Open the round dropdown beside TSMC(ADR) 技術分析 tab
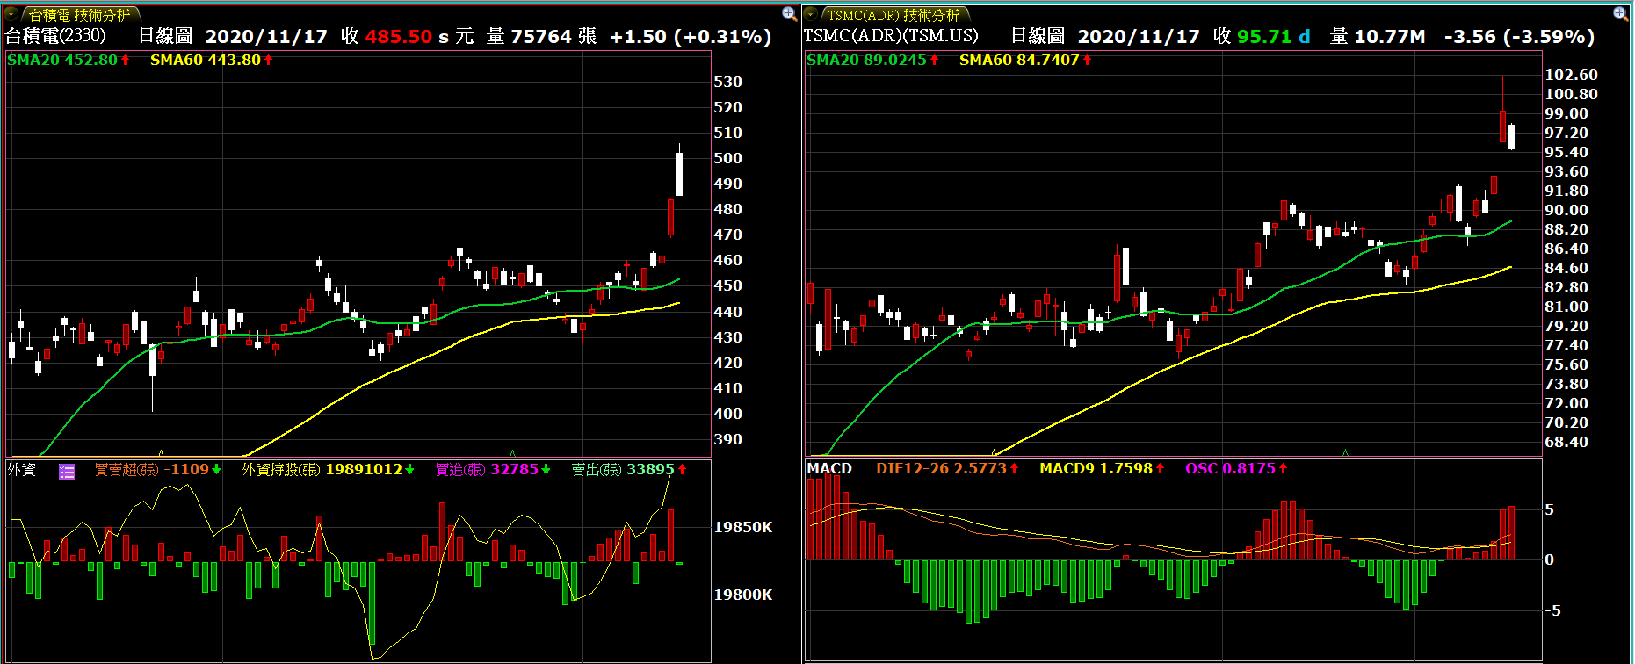The height and width of the screenshot is (664, 1635). pos(811,14)
